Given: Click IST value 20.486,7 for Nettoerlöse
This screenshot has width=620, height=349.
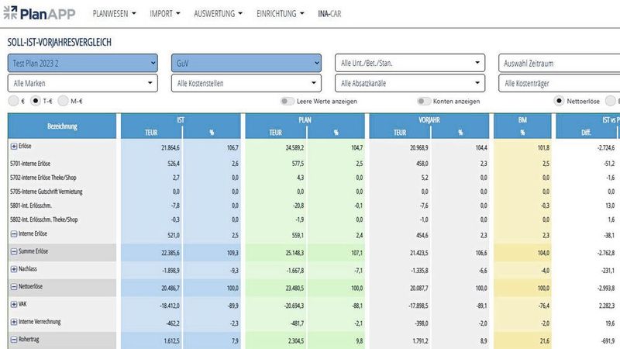Looking at the screenshot, I should pyautogui.click(x=170, y=288).
